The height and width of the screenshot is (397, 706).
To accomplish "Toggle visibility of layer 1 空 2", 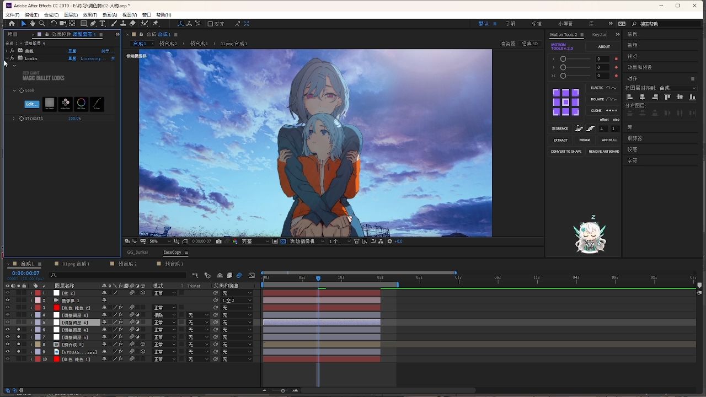I will (8, 293).
